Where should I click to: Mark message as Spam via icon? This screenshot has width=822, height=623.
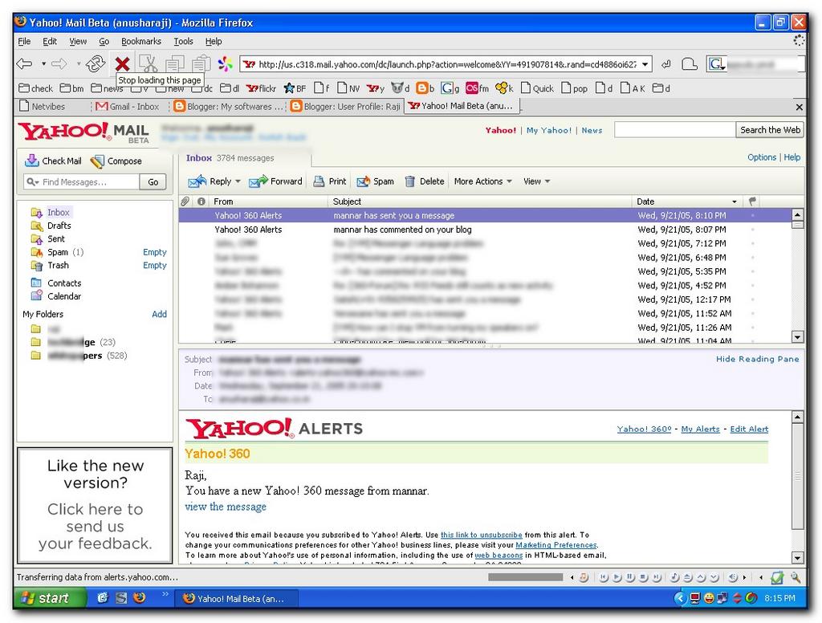click(364, 181)
